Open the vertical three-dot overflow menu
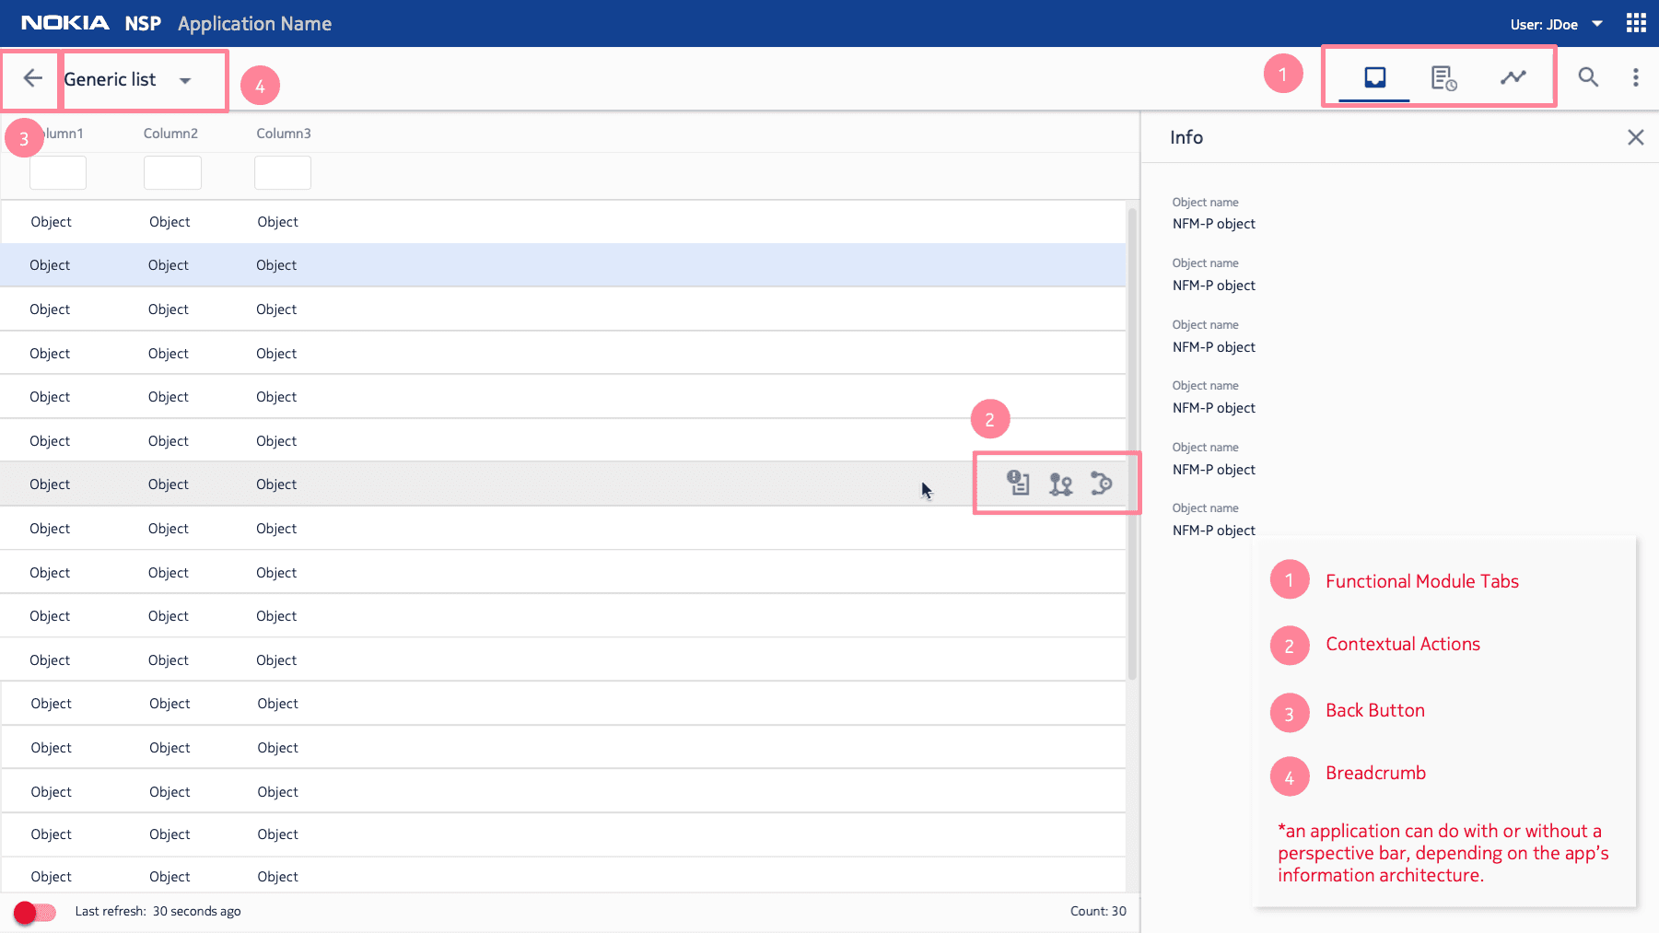Screen dimensions: 1659x933 (x=1635, y=77)
